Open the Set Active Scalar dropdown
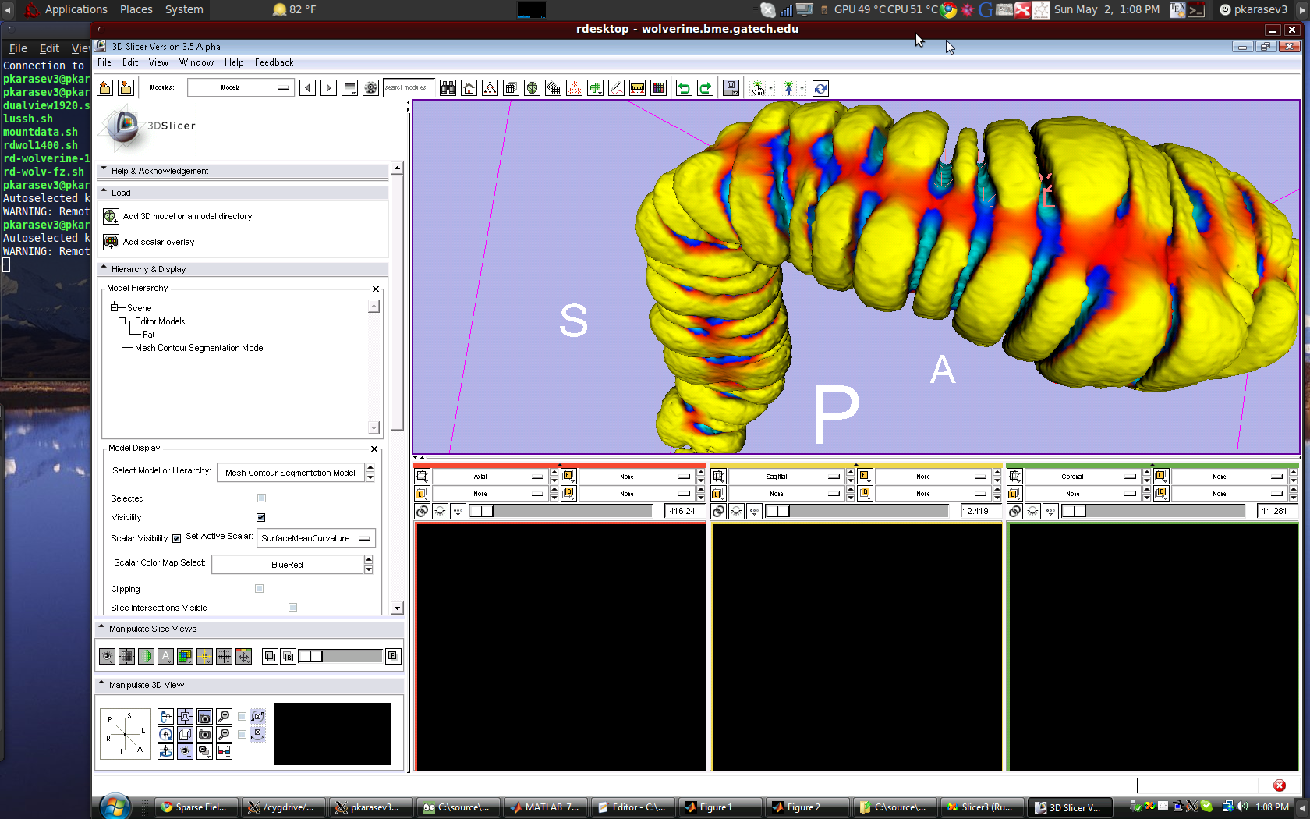1310x819 pixels. pyautogui.click(x=316, y=538)
